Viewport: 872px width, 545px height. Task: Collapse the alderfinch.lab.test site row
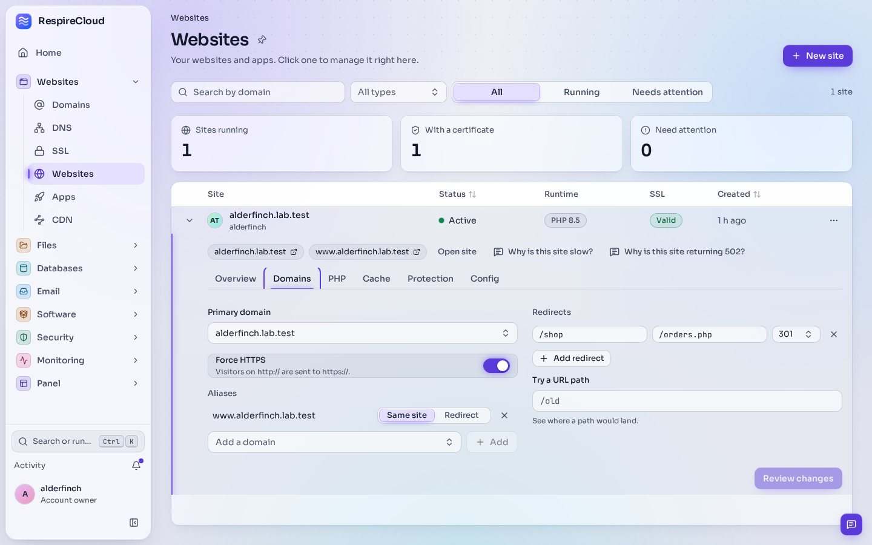190,220
